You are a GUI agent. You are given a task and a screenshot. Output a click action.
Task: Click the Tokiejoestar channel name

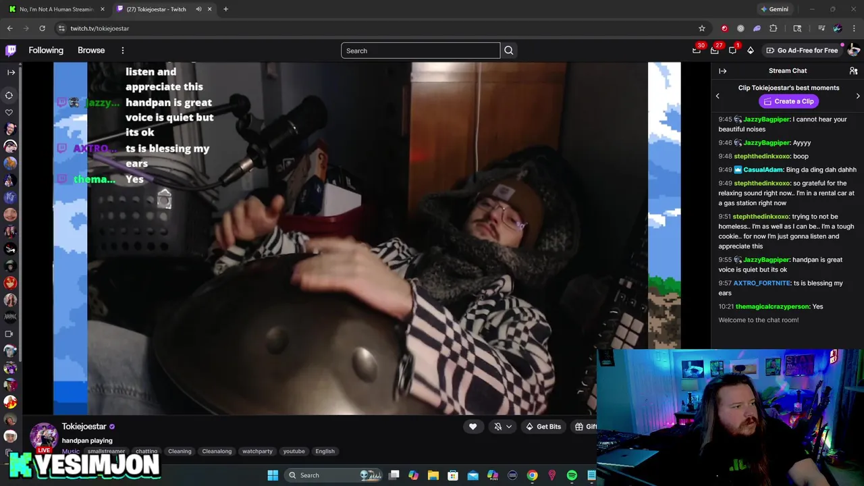tap(84, 427)
